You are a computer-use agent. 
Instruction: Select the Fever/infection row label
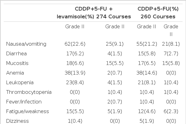click(24, 102)
